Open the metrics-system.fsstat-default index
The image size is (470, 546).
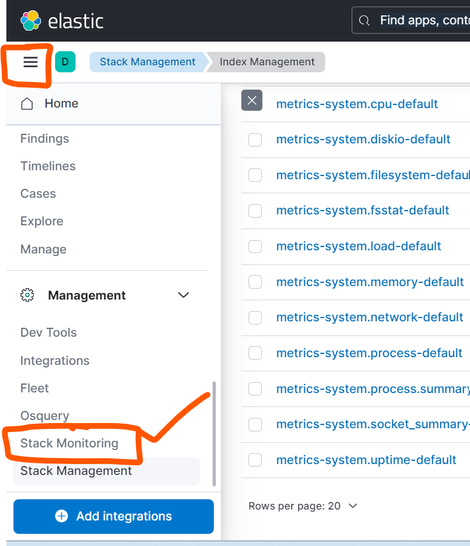(x=362, y=211)
